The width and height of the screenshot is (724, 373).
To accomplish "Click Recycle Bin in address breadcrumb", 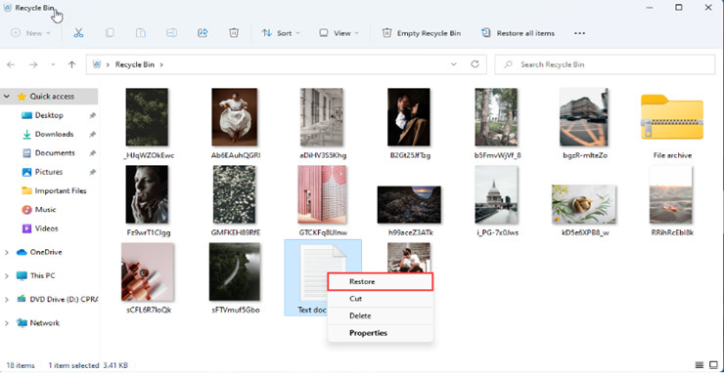I will pyautogui.click(x=135, y=64).
